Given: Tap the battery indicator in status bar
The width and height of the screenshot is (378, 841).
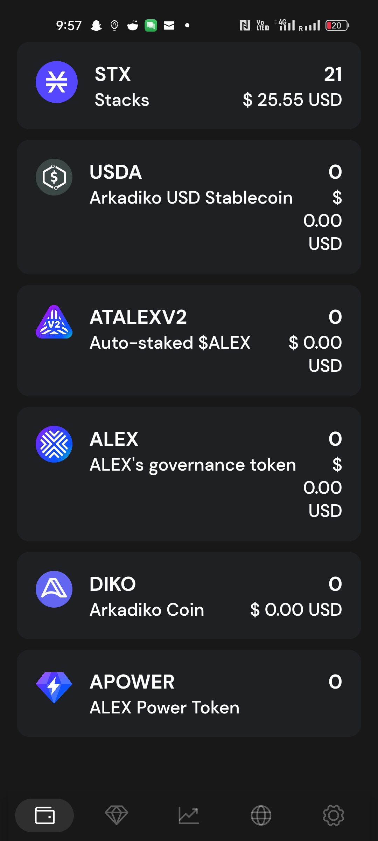Looking at the screenshot, I should click(x=337, y=26).
